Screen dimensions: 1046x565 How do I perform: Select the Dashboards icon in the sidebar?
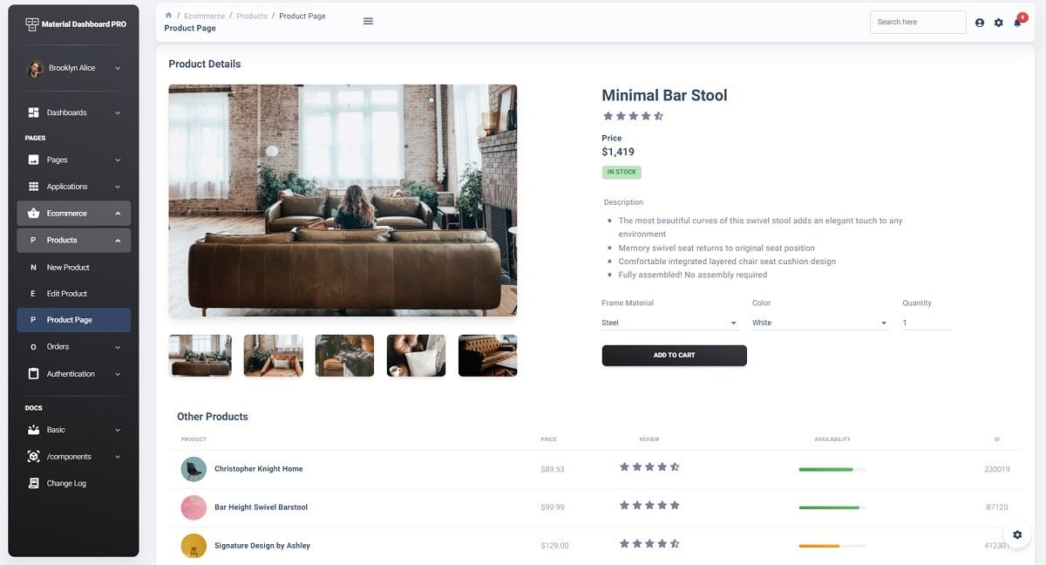(x=35, y=112)
